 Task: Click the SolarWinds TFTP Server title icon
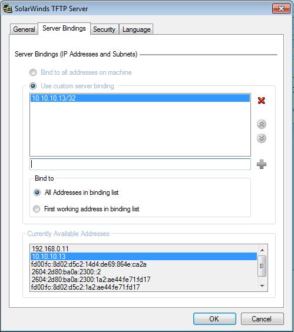coord(8,9)
